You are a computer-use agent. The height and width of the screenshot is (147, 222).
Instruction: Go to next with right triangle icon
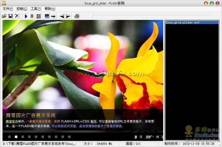pos(68,16)
